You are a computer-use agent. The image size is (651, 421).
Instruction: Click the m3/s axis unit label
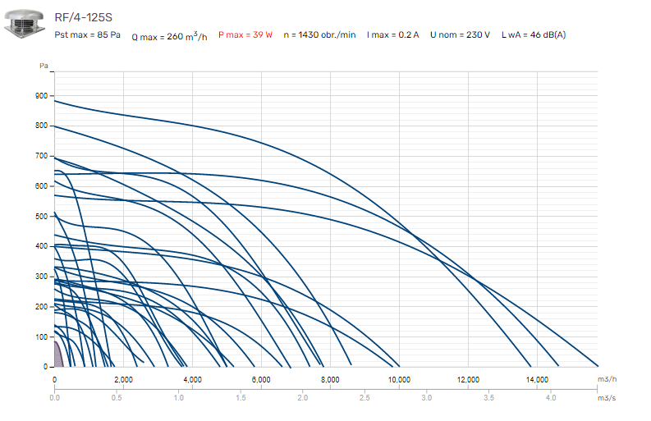coord(607,398)
